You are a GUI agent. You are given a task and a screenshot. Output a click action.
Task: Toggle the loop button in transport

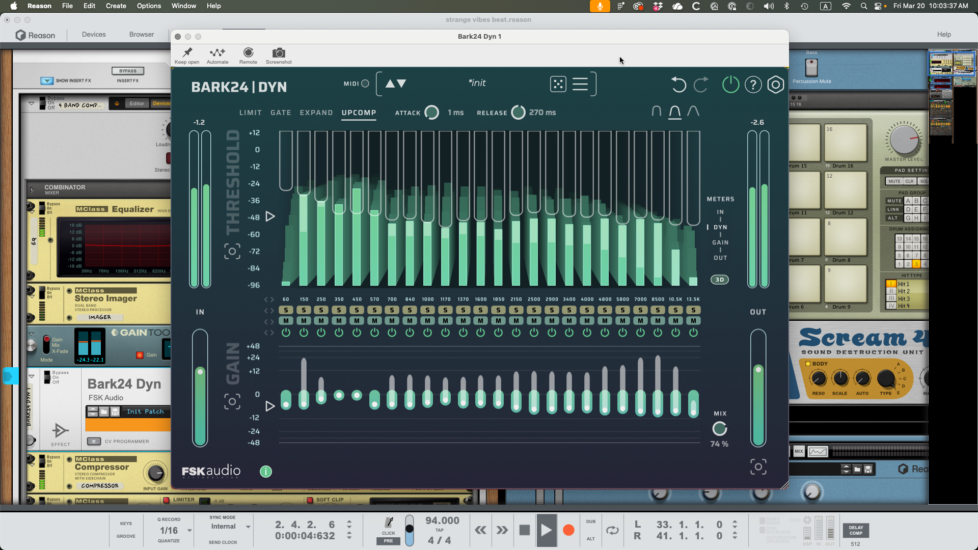click(x=612, y=530)
